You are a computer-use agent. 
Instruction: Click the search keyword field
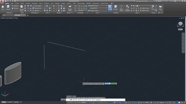point(144,1)
